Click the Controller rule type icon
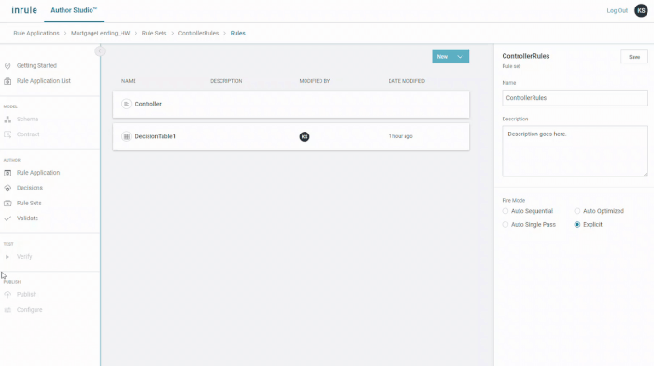654x366 pixels. click(x=126, y=104)
